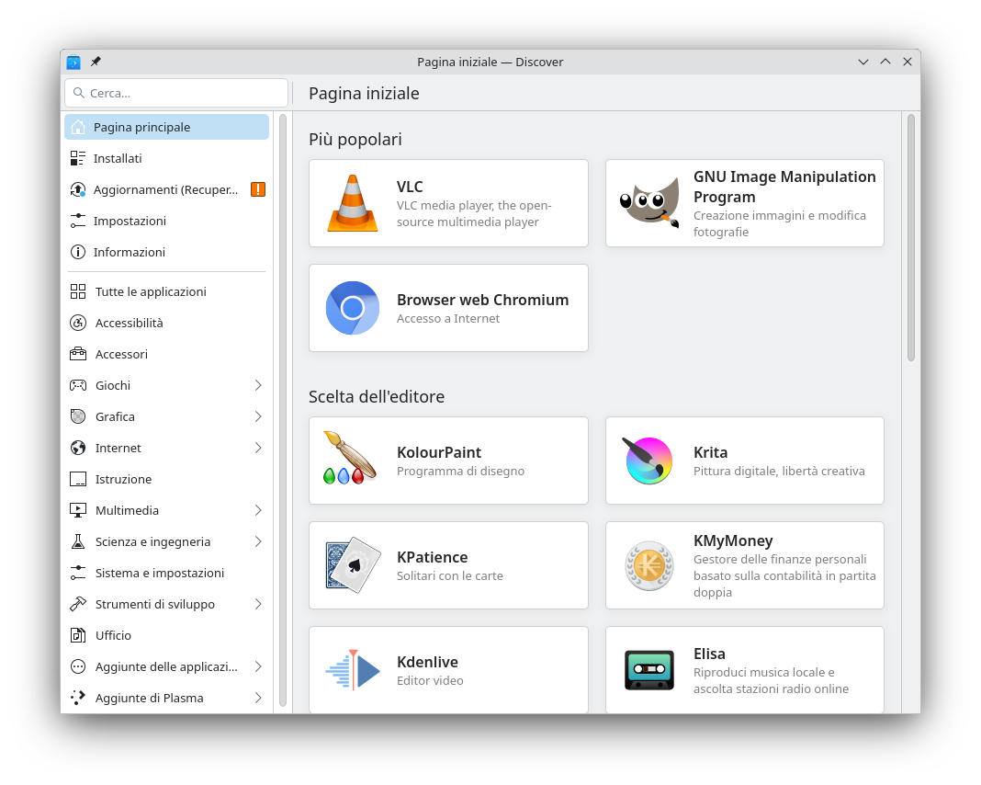Image resolution: width=981 pixels, height=785 pixels.
Task: Expand the Grafica category chevron
Action: click(x=258, y=416)
